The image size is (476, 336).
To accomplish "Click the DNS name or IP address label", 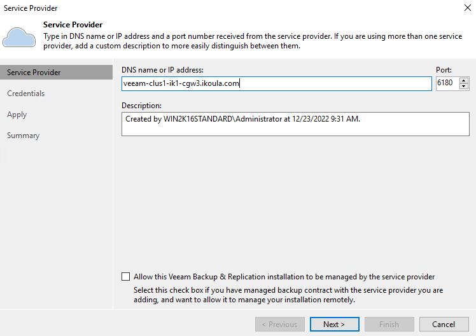I will [162, 70].
